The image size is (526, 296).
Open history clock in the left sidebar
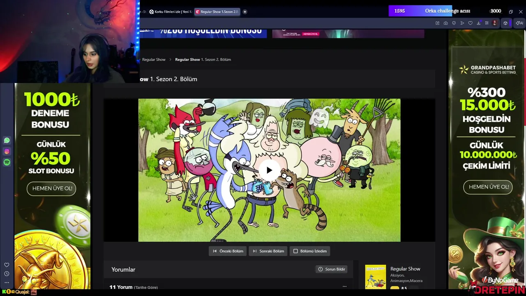pos(7,274)
